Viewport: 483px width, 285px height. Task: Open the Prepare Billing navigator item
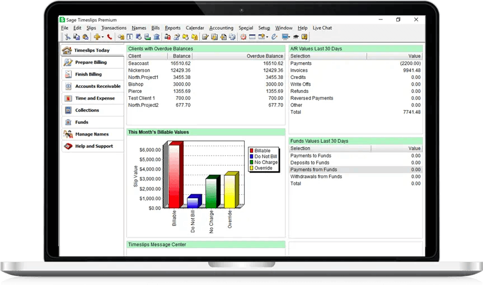click(x=93, y=62)
